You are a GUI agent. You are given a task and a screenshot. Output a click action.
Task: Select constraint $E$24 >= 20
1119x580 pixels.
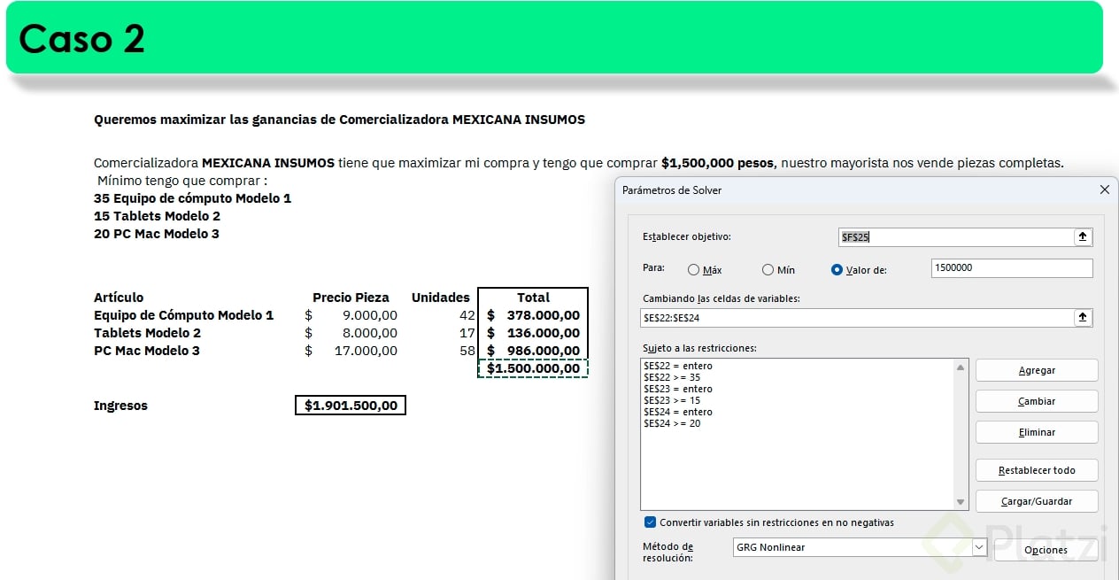[x=672, y=423]
